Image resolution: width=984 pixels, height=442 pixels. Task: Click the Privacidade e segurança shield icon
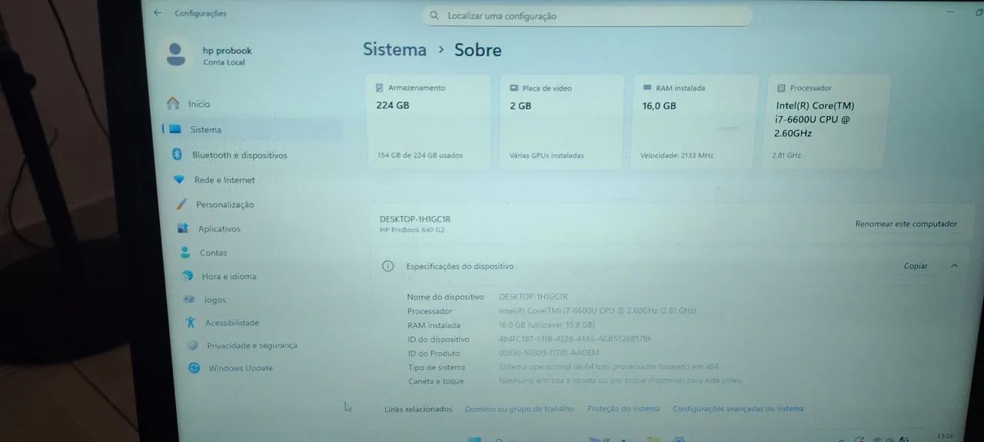[193, 346]
